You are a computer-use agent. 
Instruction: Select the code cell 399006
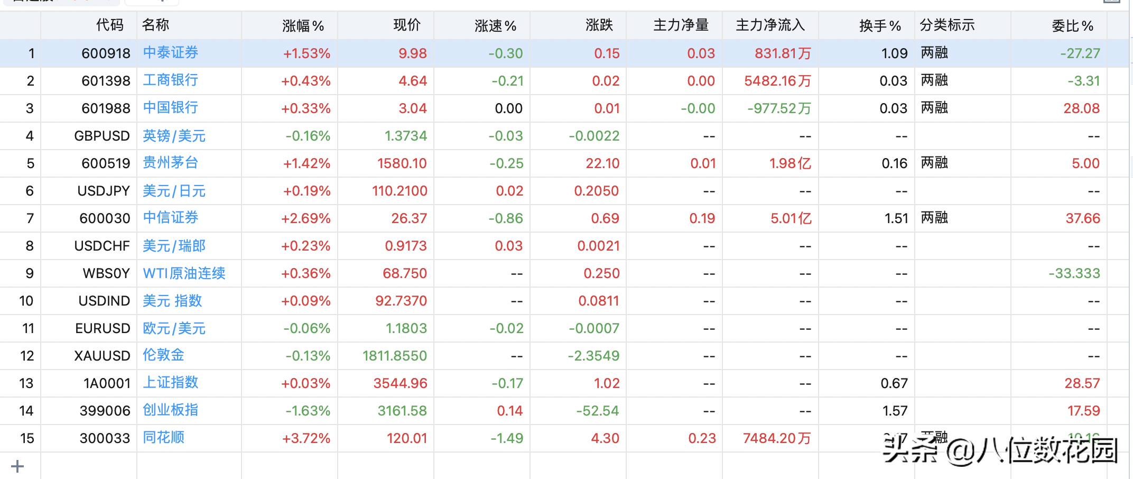tap(105, 411)
